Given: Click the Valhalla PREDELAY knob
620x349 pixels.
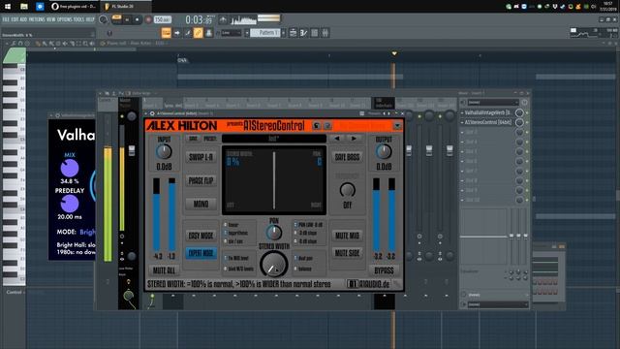Looking at the screenshot, I should (70, 204).
